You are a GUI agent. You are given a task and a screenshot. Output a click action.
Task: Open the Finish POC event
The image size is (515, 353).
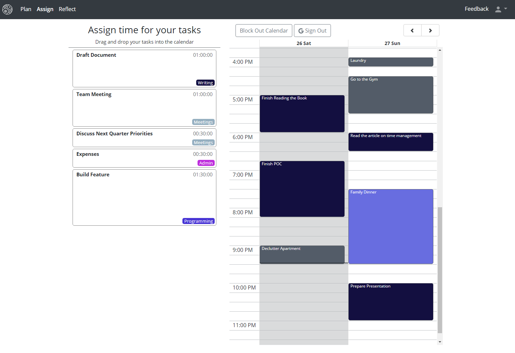[x=302, y=189]
